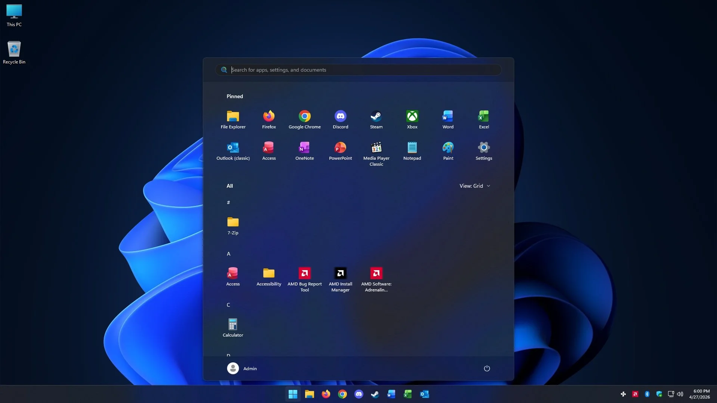Viewport: 717px width, 403px height.
Task: Launch OneNote from the Pinned apps
Action: pos(305,151)
